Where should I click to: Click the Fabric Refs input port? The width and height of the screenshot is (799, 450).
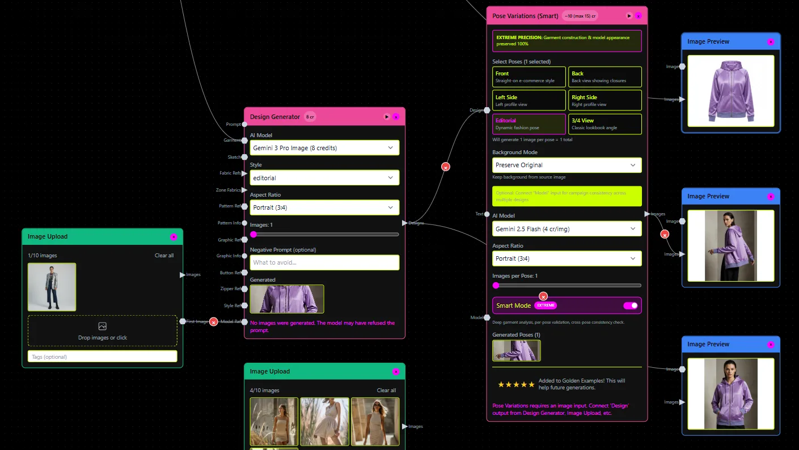pyautogui.click(x=244, y=173)
